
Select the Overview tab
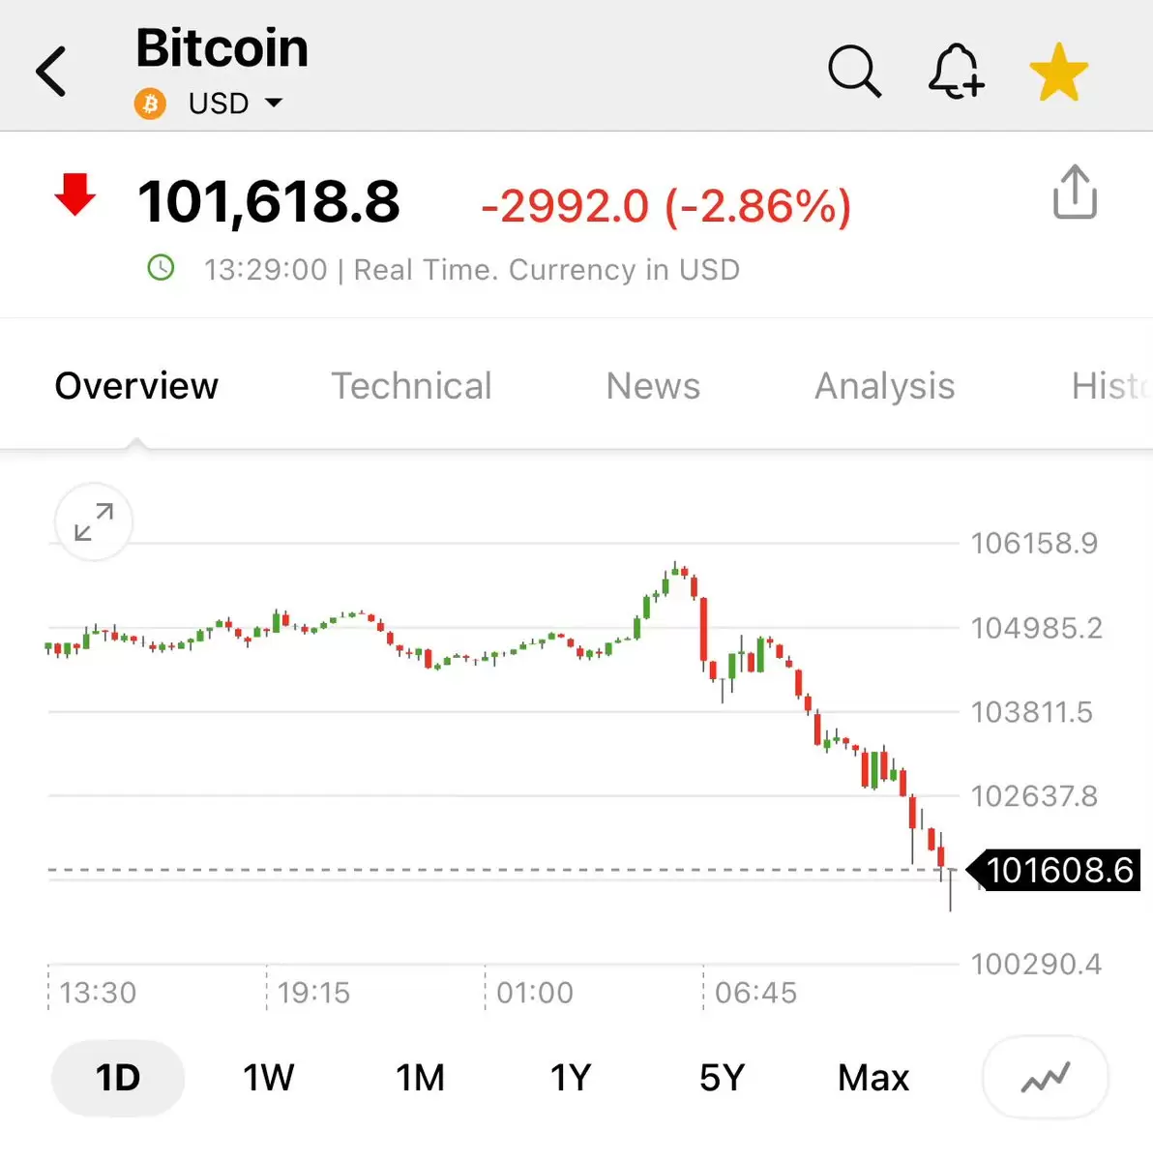136,386
